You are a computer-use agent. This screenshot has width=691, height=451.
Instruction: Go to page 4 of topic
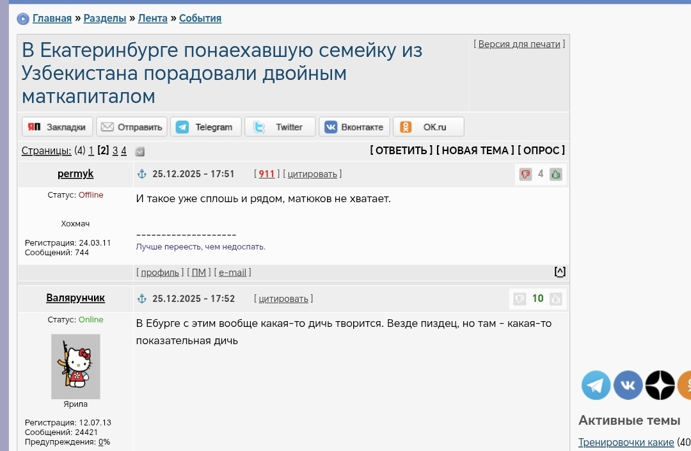[124, 150]
